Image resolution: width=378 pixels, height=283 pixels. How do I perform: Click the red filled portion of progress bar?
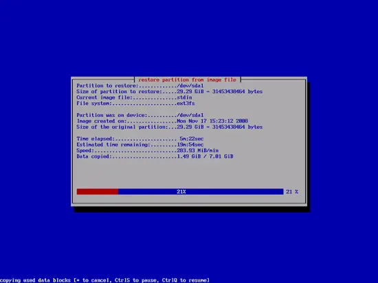click(x=98, y=192)
